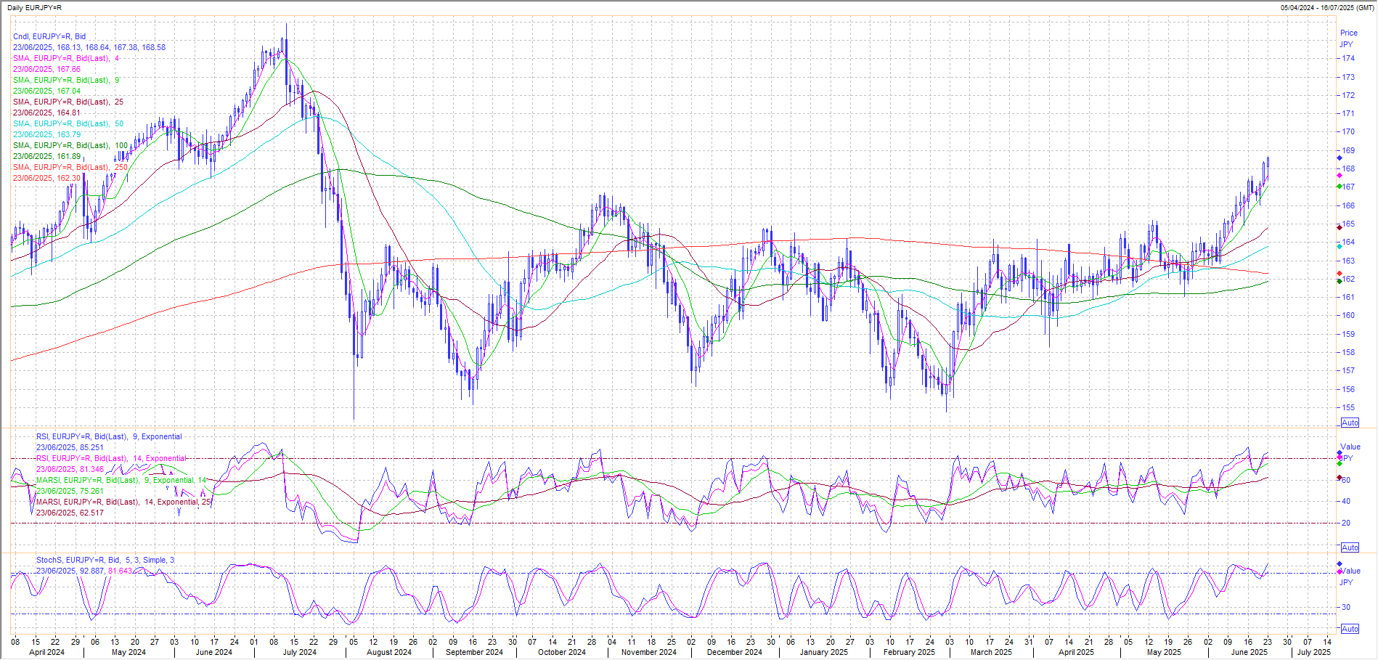Click the 'Price' axis title
The height and width of the screenshot is (660, 1378).
(x=1349, y=33)
